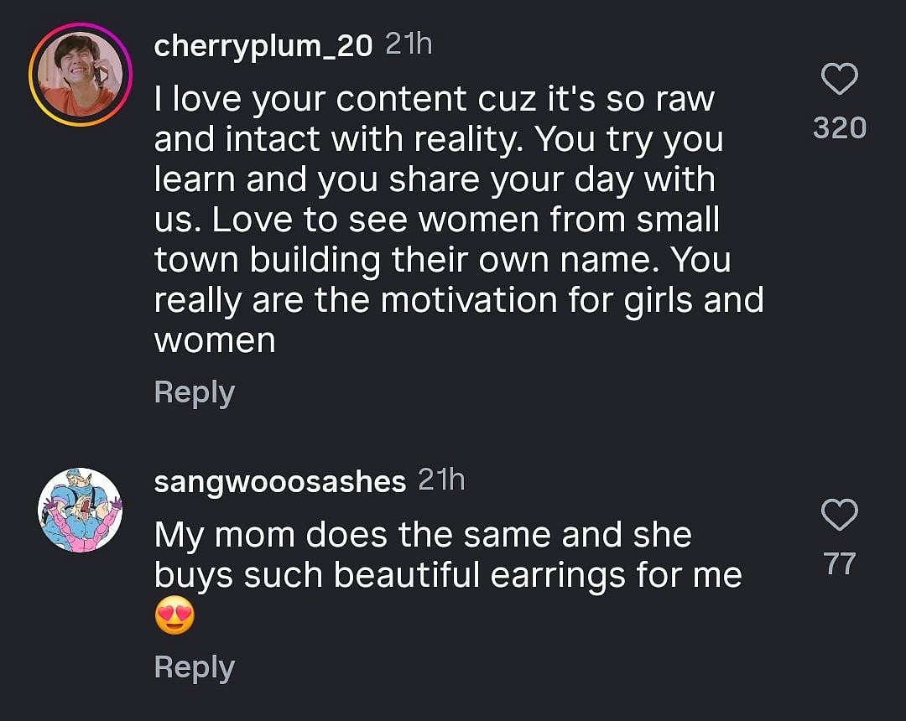Open the cherryplum_20 username link
Image resolution: width=906 pixels, height=721 pixels.
point(263,46)
